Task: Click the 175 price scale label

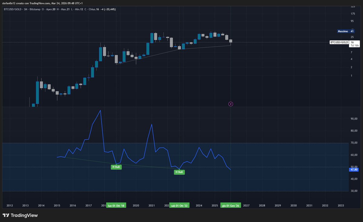Action: point(353,14)
